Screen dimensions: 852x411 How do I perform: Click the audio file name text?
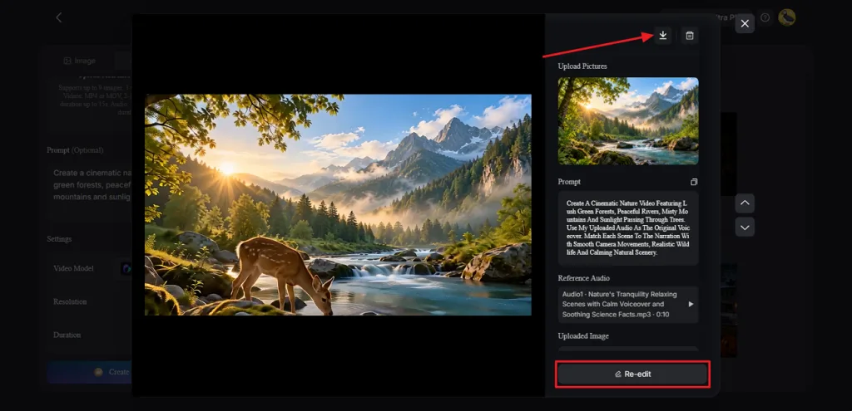620,304
